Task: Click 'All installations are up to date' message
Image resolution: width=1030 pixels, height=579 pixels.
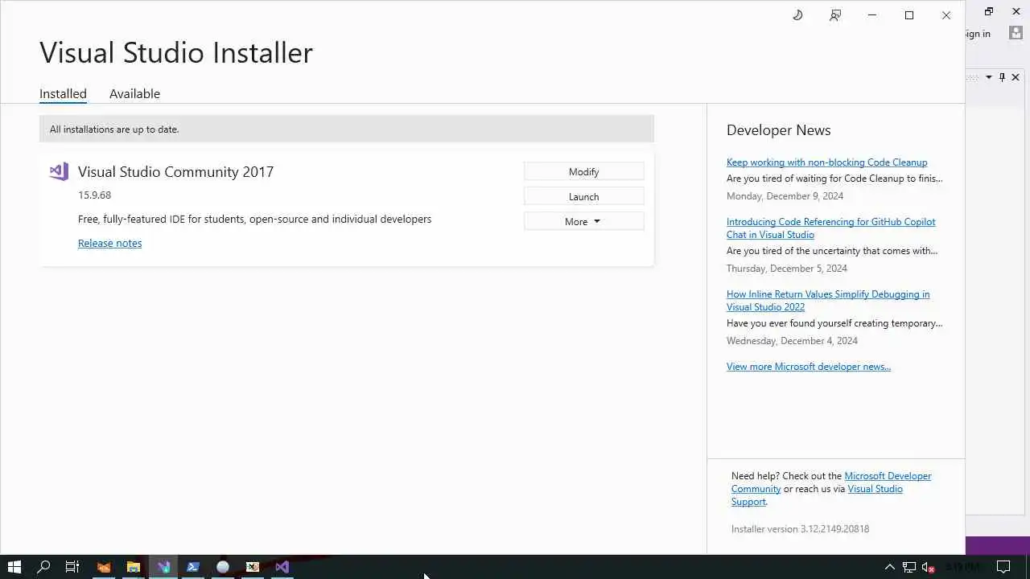Action: click(x=114, y=129)
